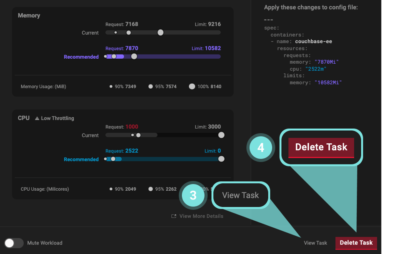The image size is (400, 254).
Task: Click the '100% 8140' memory usage value
Action: pos(205,87)
